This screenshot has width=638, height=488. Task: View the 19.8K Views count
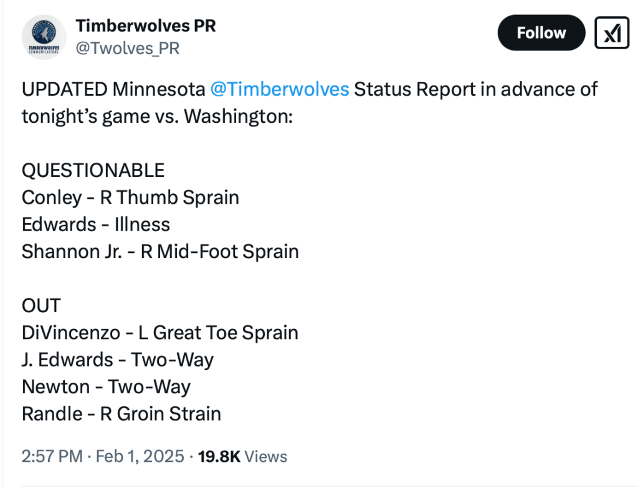(242, 456)
